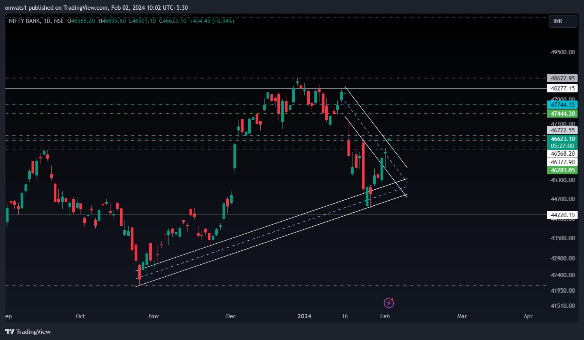Open the INR currency selector
The image size is (584, 340).
click(x=563, y=21)
